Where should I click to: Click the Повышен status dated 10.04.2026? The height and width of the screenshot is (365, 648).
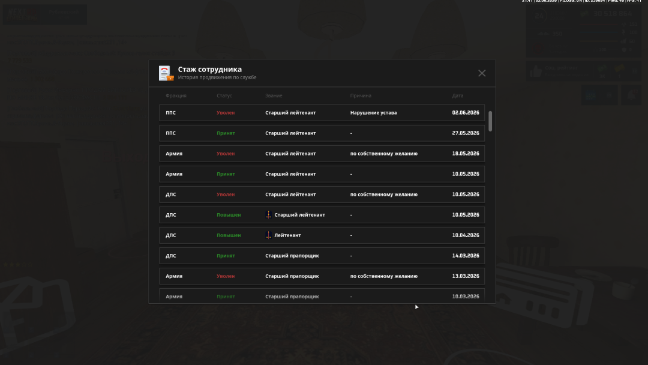[229, 235]
